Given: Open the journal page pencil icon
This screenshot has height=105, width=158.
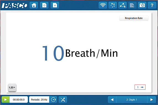Looking at the screenshot, I should [132, 5].
